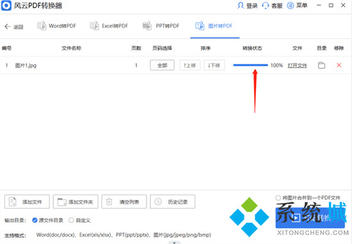Open output folder icon for 图片1.jpg
Image resolution: width=352 pixels, height=244 pixels.
coord(321,65)
